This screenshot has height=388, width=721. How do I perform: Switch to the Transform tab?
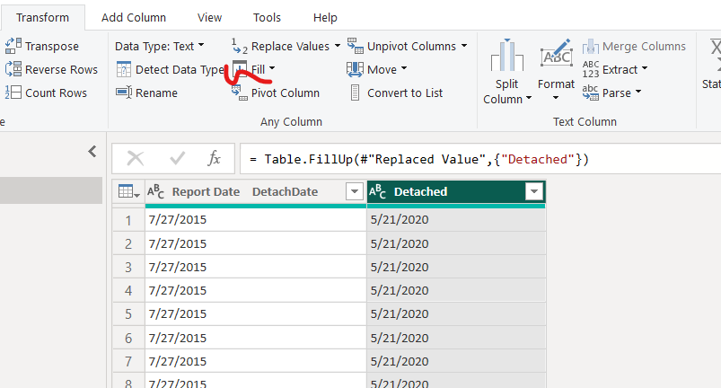click(x=42, y=17)
